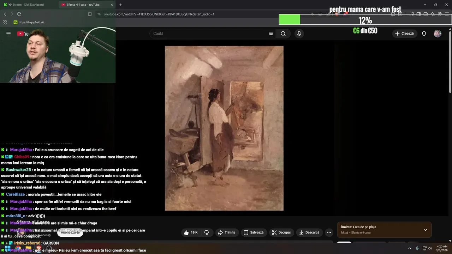
Task: Open the volume speaker tray icon
Action: (x=430, y=248)
